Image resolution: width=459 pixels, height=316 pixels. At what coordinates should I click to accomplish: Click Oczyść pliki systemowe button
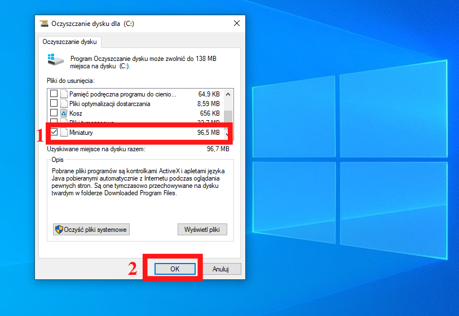tap(91, 229)
